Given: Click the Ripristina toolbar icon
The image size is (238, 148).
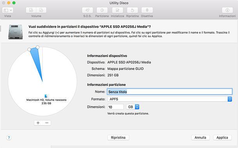Looking at the screenshot, I should point(132,10).
